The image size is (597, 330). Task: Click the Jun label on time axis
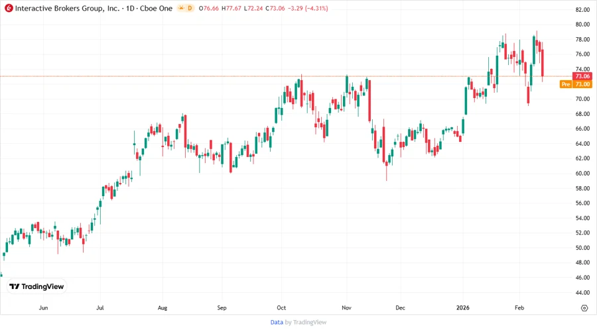coord(43,308)
